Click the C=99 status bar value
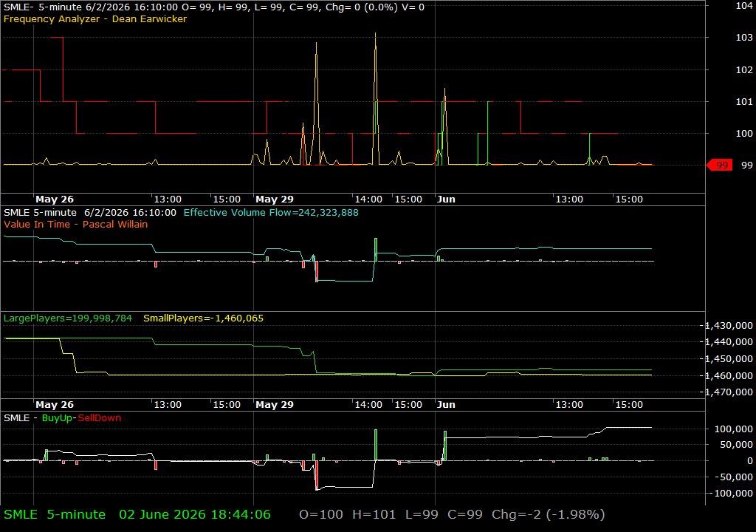Screen dimensions: 756x532 click(465, 514)
